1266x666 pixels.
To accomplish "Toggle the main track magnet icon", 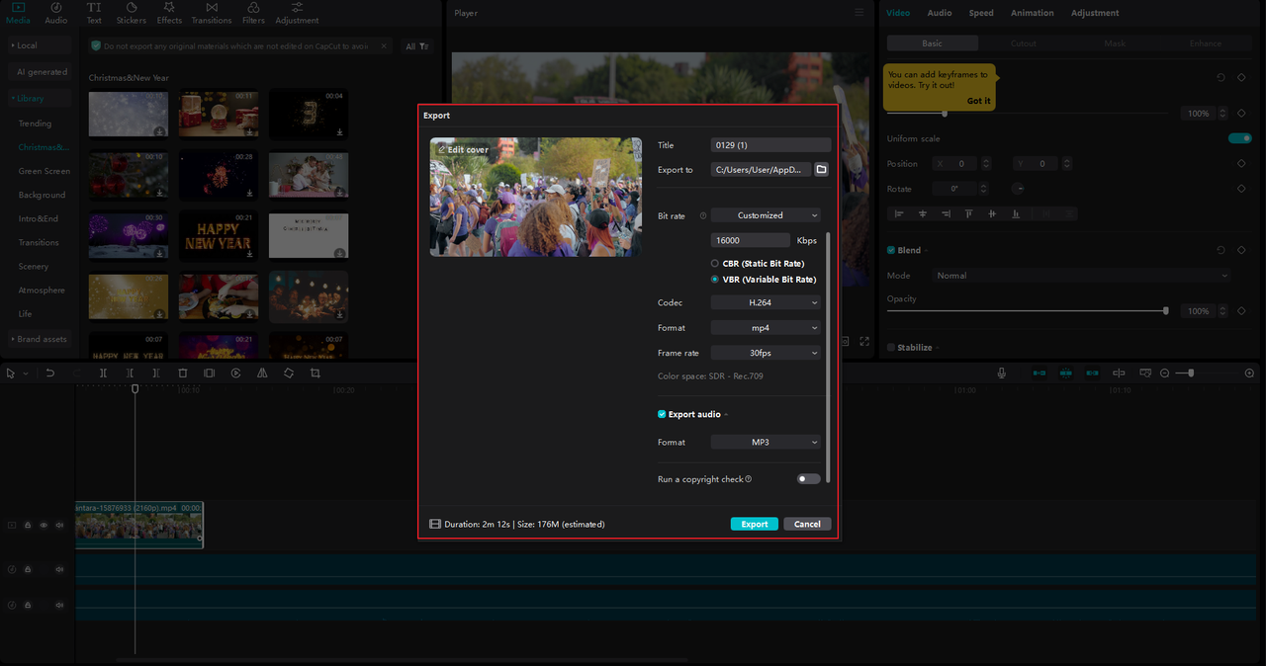I will tap(1040, 374).
